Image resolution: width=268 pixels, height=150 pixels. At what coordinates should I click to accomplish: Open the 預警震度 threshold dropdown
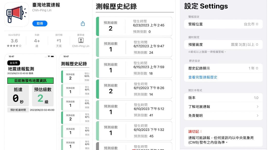223,45
